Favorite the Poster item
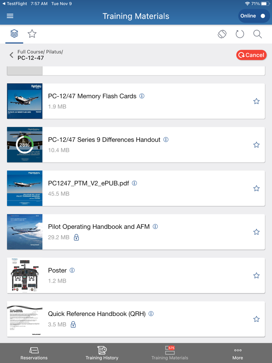272x363 pixels. (x=256, y=275)
